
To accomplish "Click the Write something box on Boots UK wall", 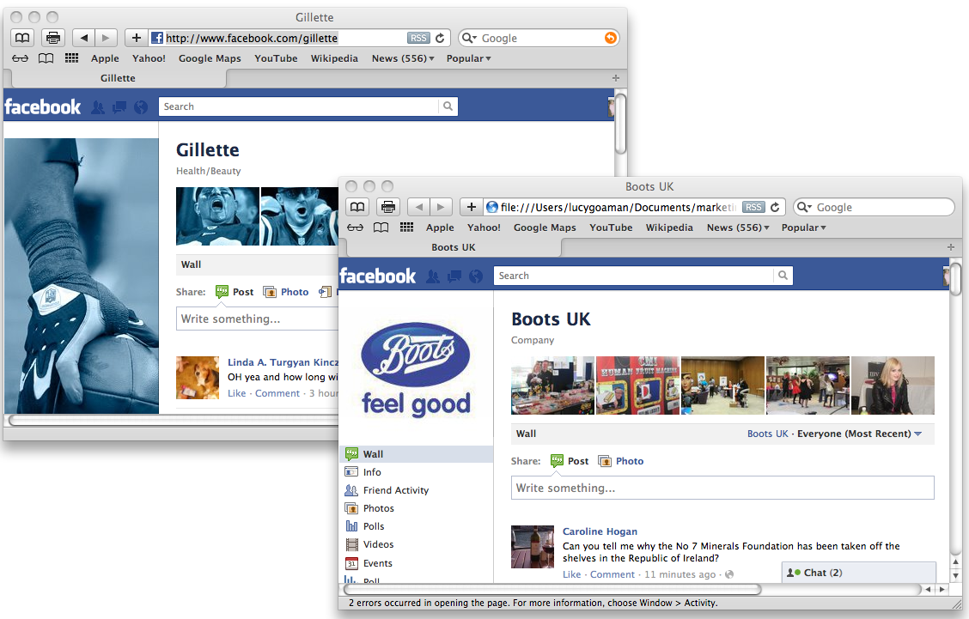I will pyautogui.click(x=722, y=488).
